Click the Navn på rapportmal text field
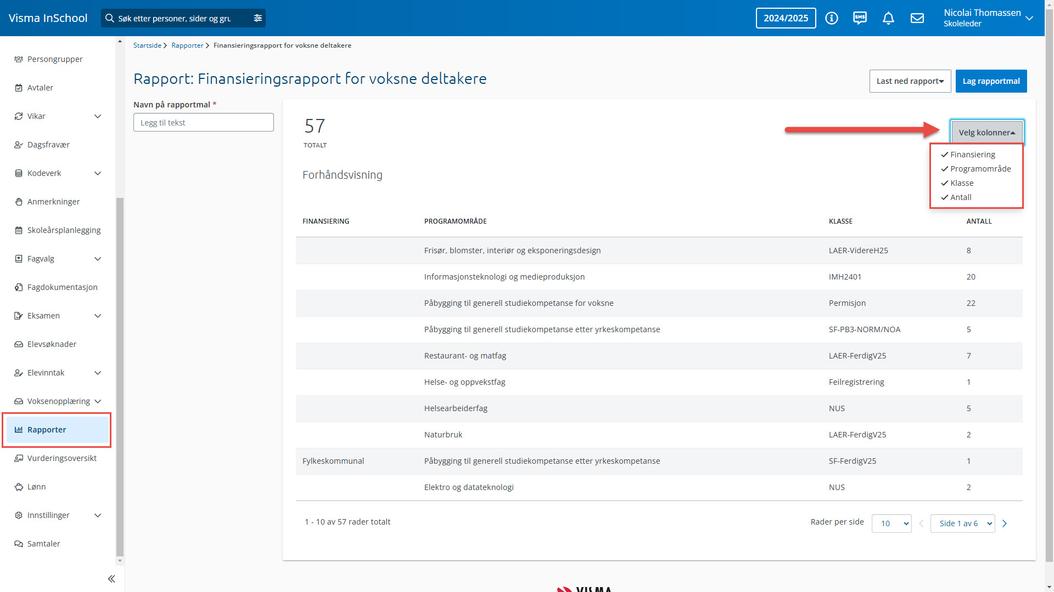 coord(204,122)
